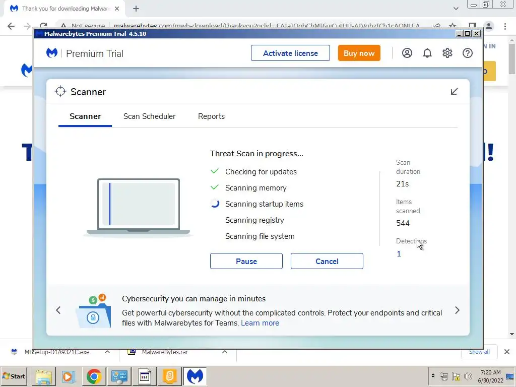Viewport: 516px width, 387px height.
Task: Open the Windows Start menu
Action: 14,376
